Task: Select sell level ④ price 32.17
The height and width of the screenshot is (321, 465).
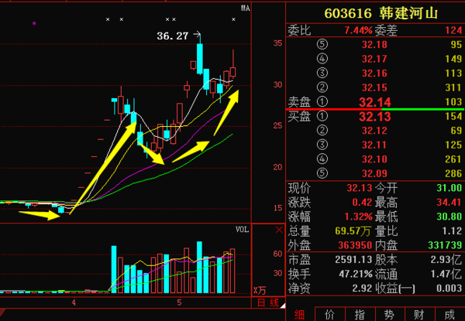Action: 374,59
